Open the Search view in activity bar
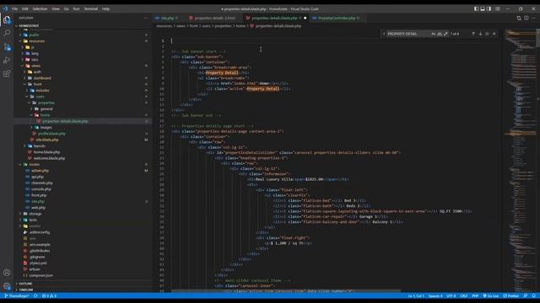The image size is (540, 303). 7,33
